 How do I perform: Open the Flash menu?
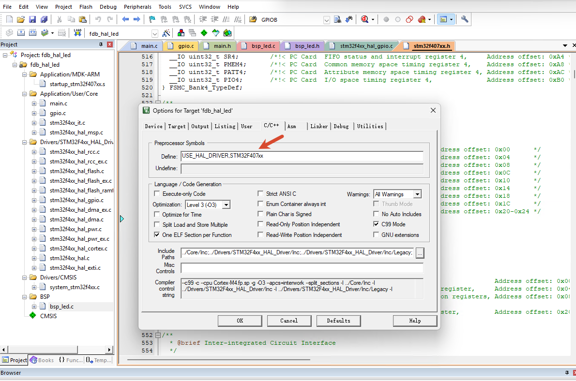click(x=86, y=7)
